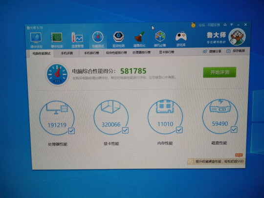
Task: Open the 驱动检测 driver detection icon
Action: pos(118,37)
